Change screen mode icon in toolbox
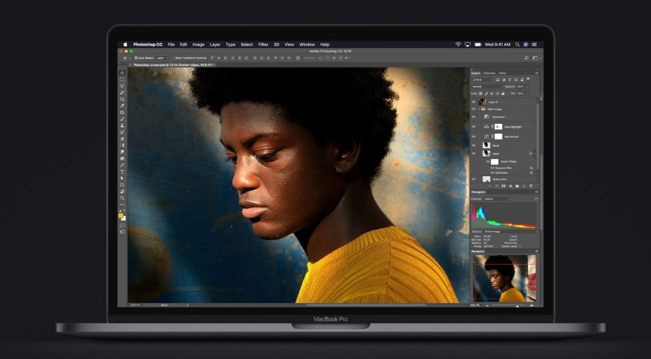The image size is (651, 359). coord(122,232)
